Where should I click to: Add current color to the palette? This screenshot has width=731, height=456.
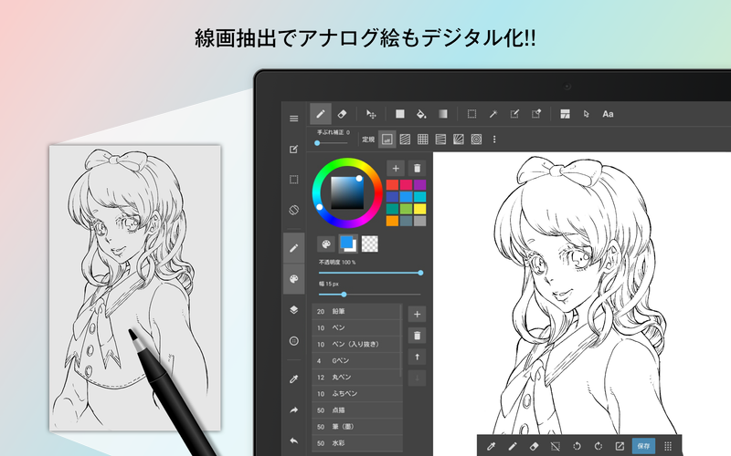396,169
